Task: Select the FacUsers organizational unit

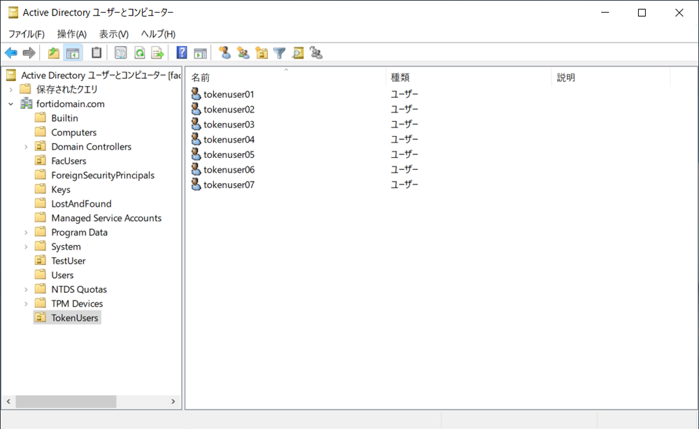Action: coord(69,161)
